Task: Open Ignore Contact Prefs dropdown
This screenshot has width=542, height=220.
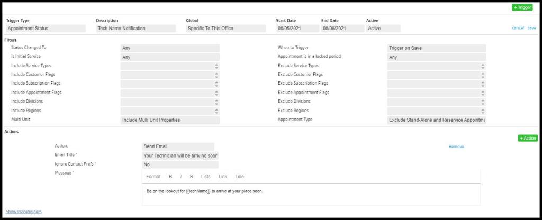Action: click(x=180, y=164)
